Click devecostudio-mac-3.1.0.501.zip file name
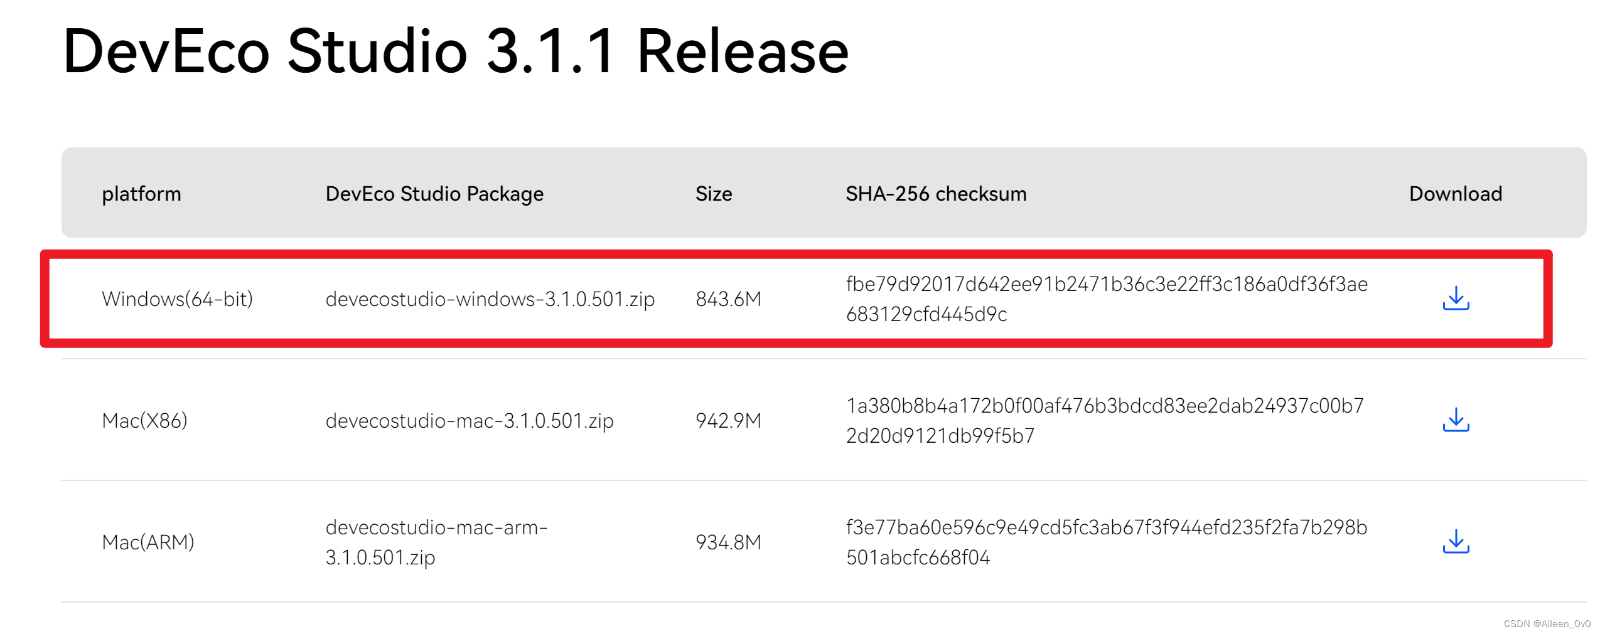This screenshot has width=1600, height=634. (x=469, y=421)
